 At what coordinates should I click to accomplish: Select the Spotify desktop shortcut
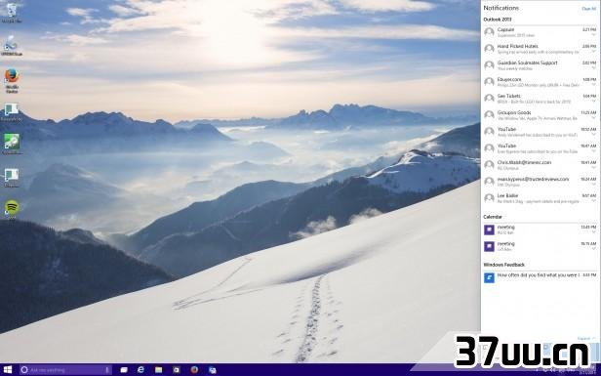(x=12, y=210)
